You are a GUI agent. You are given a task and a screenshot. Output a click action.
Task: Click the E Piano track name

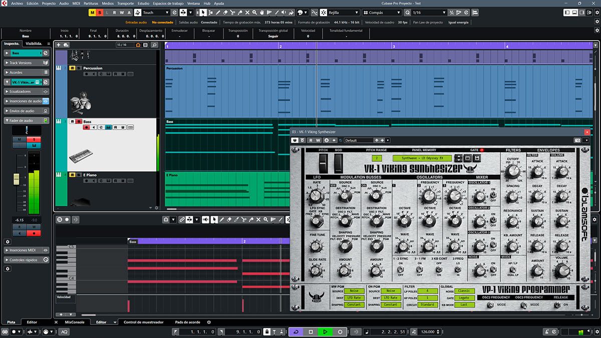91,175
